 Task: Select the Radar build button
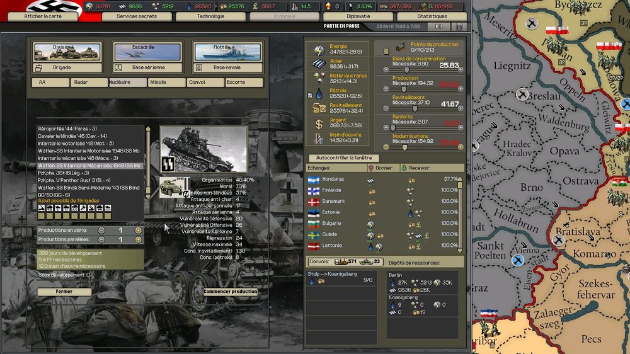89,82
